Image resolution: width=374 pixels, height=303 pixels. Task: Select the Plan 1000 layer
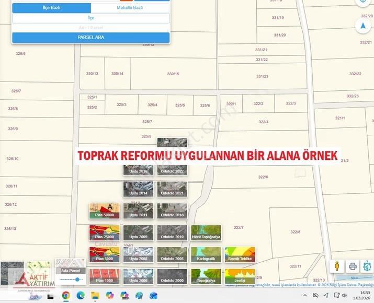coord(105,276)
